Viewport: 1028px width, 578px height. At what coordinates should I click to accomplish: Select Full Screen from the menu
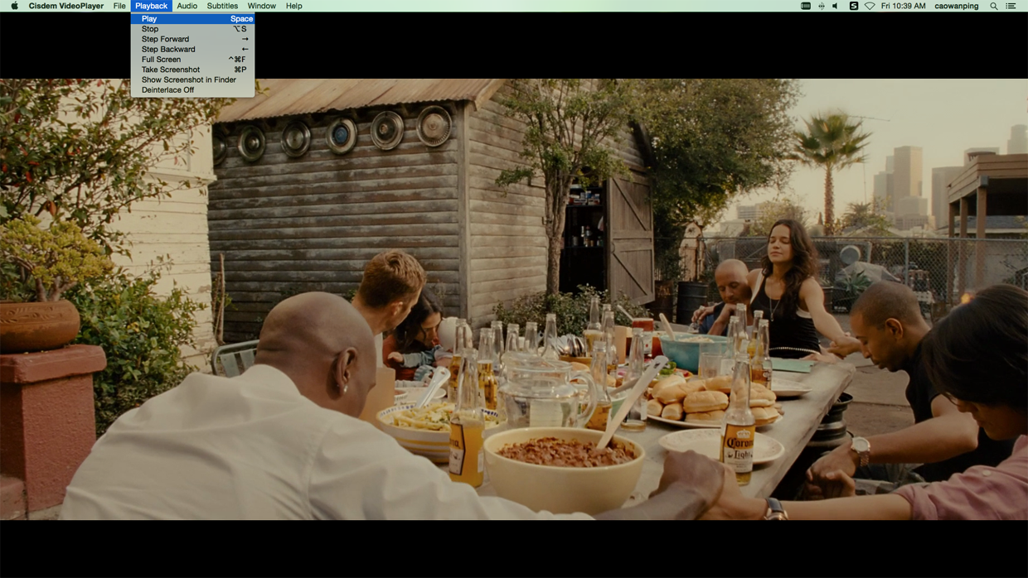192,60
